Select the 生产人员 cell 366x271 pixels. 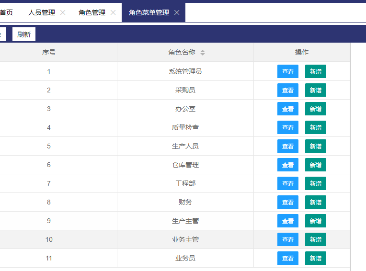185,146
